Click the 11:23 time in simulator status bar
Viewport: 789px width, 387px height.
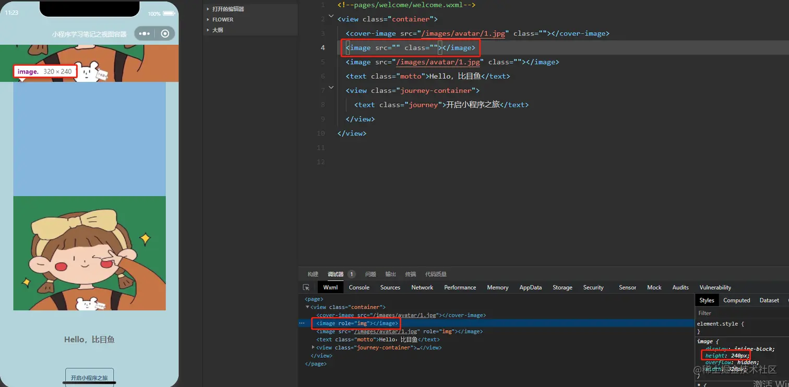[x=11, y=13]
